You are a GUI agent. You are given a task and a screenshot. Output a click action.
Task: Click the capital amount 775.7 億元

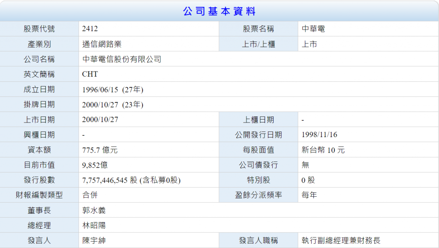[x=99, y=150]
